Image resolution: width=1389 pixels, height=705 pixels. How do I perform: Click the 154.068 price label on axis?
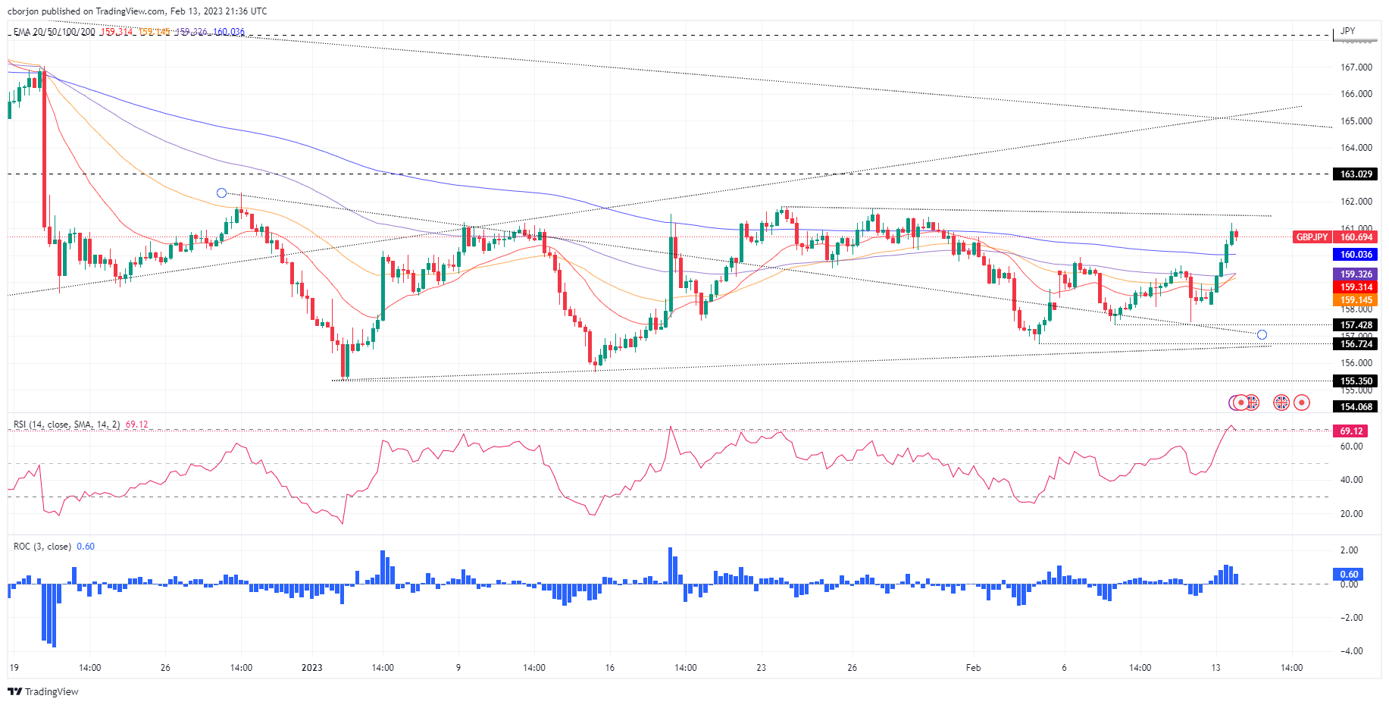coord(1356,407)
